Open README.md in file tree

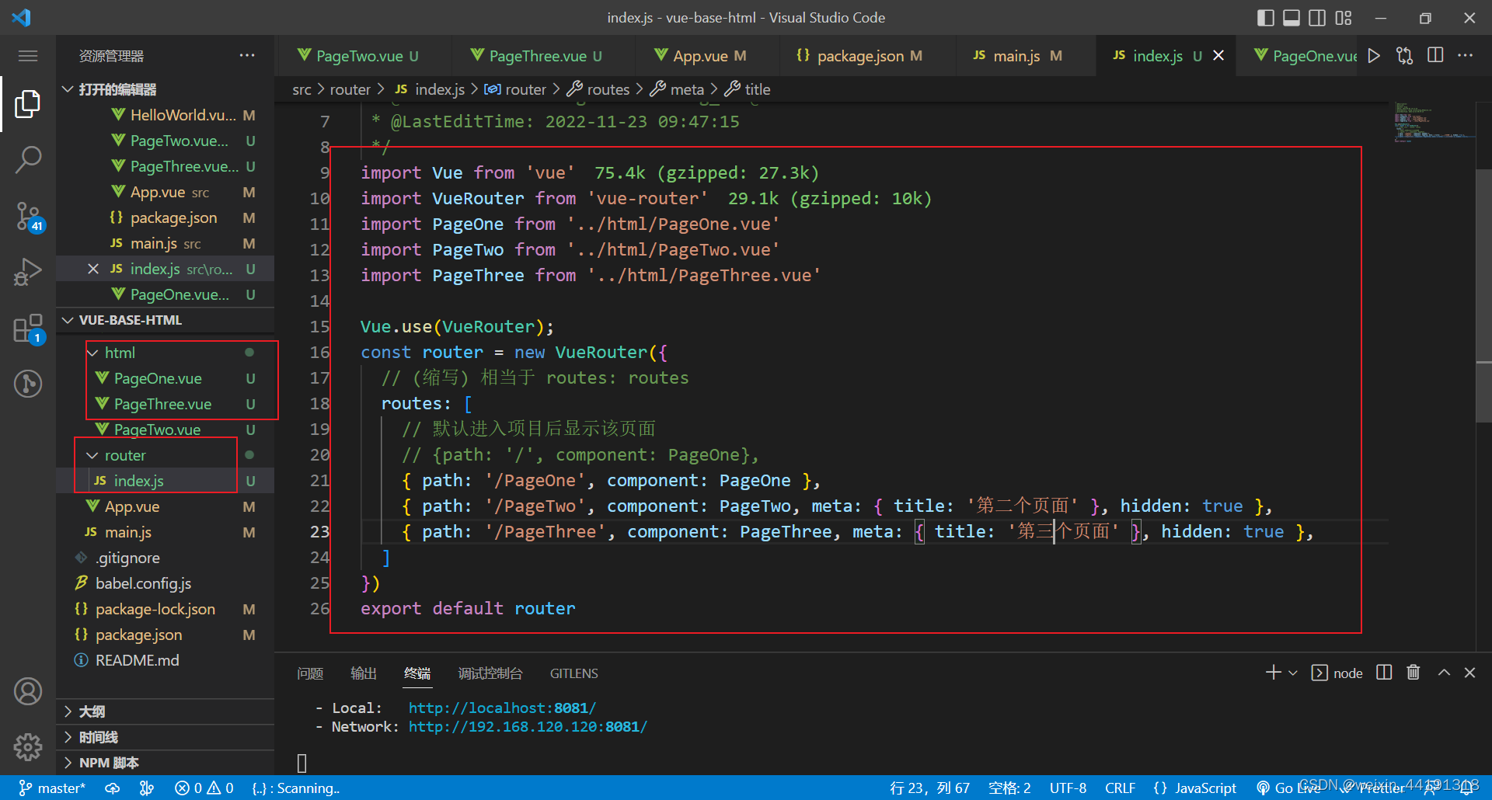pyautogui.click(x=137, y=660)
